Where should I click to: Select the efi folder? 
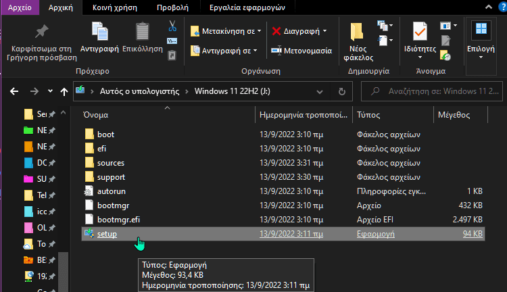[x=283, y=149]
